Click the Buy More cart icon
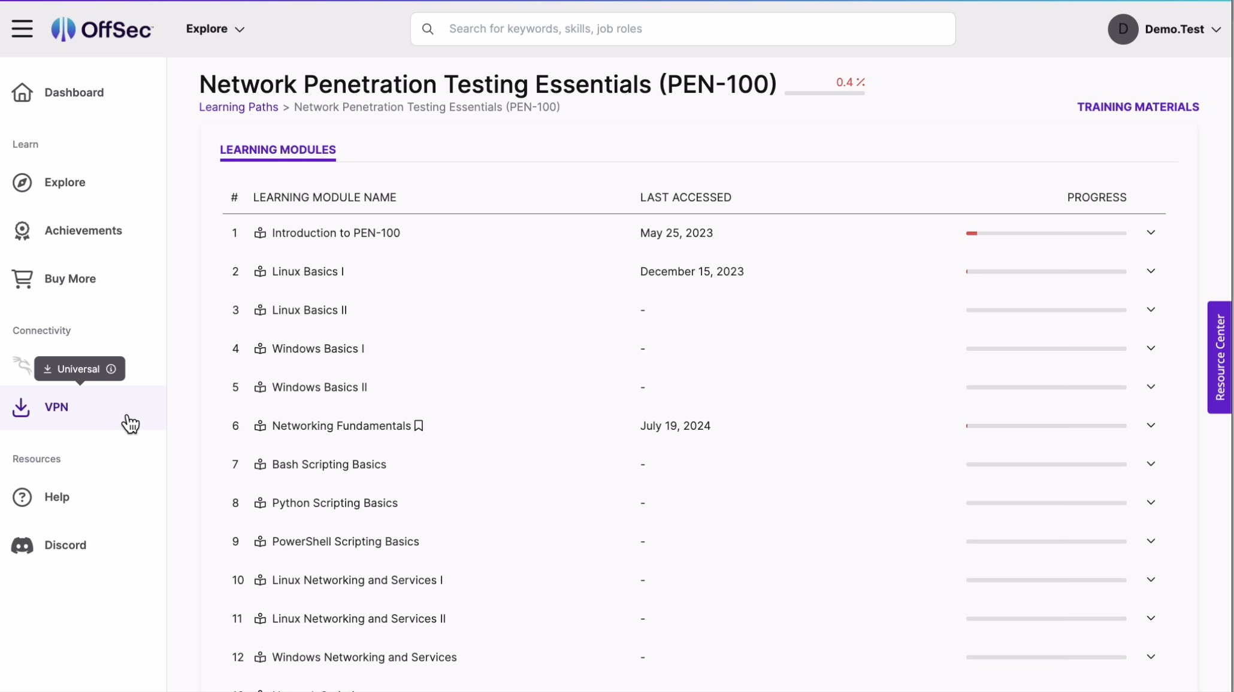 (x=22, y=278)
